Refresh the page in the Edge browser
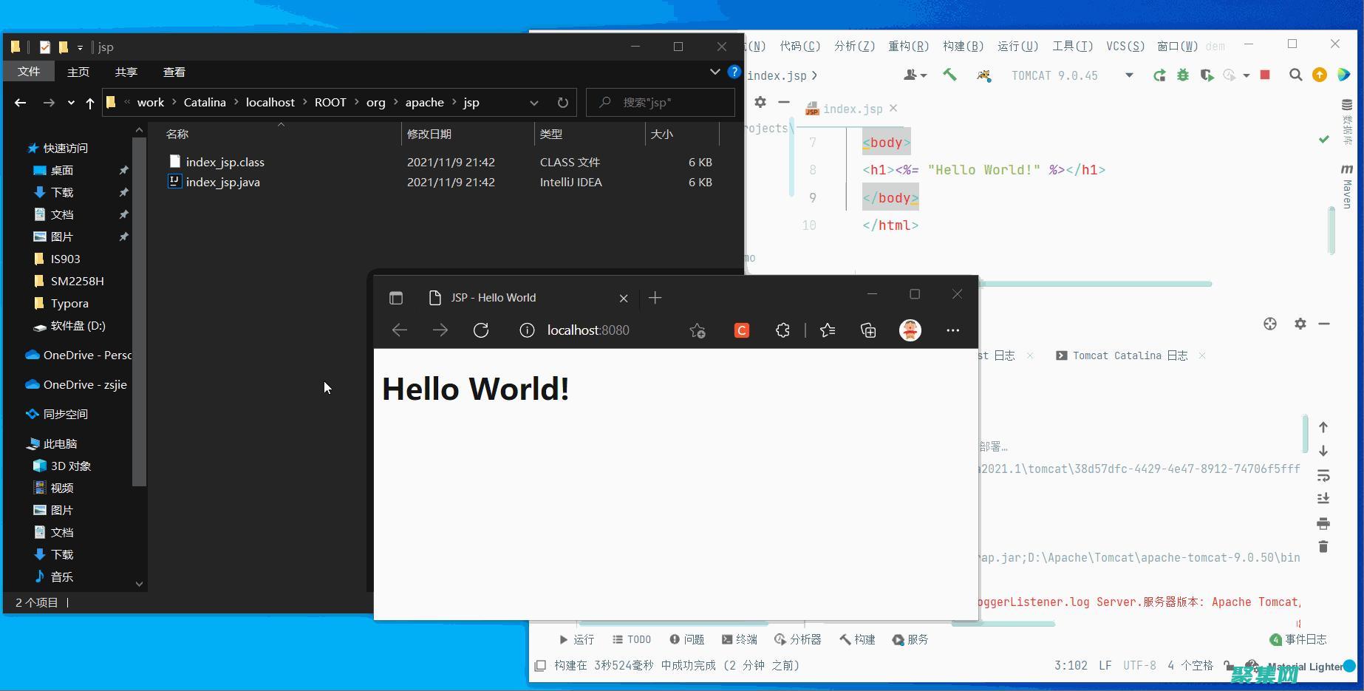This screenshot has width=1364, height=691. [481, 330]
